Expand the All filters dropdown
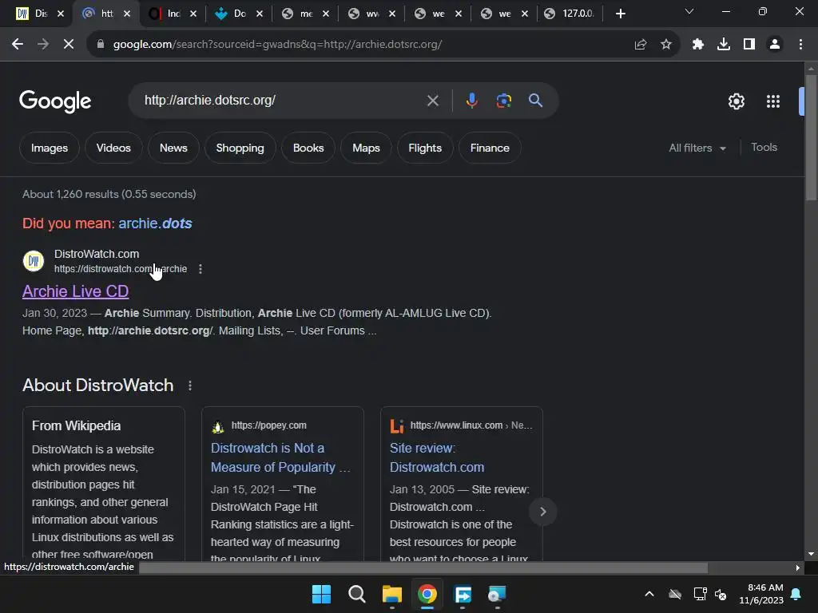Image resolution: width=818 pixels, height=613 pixels. click(697, 148)
